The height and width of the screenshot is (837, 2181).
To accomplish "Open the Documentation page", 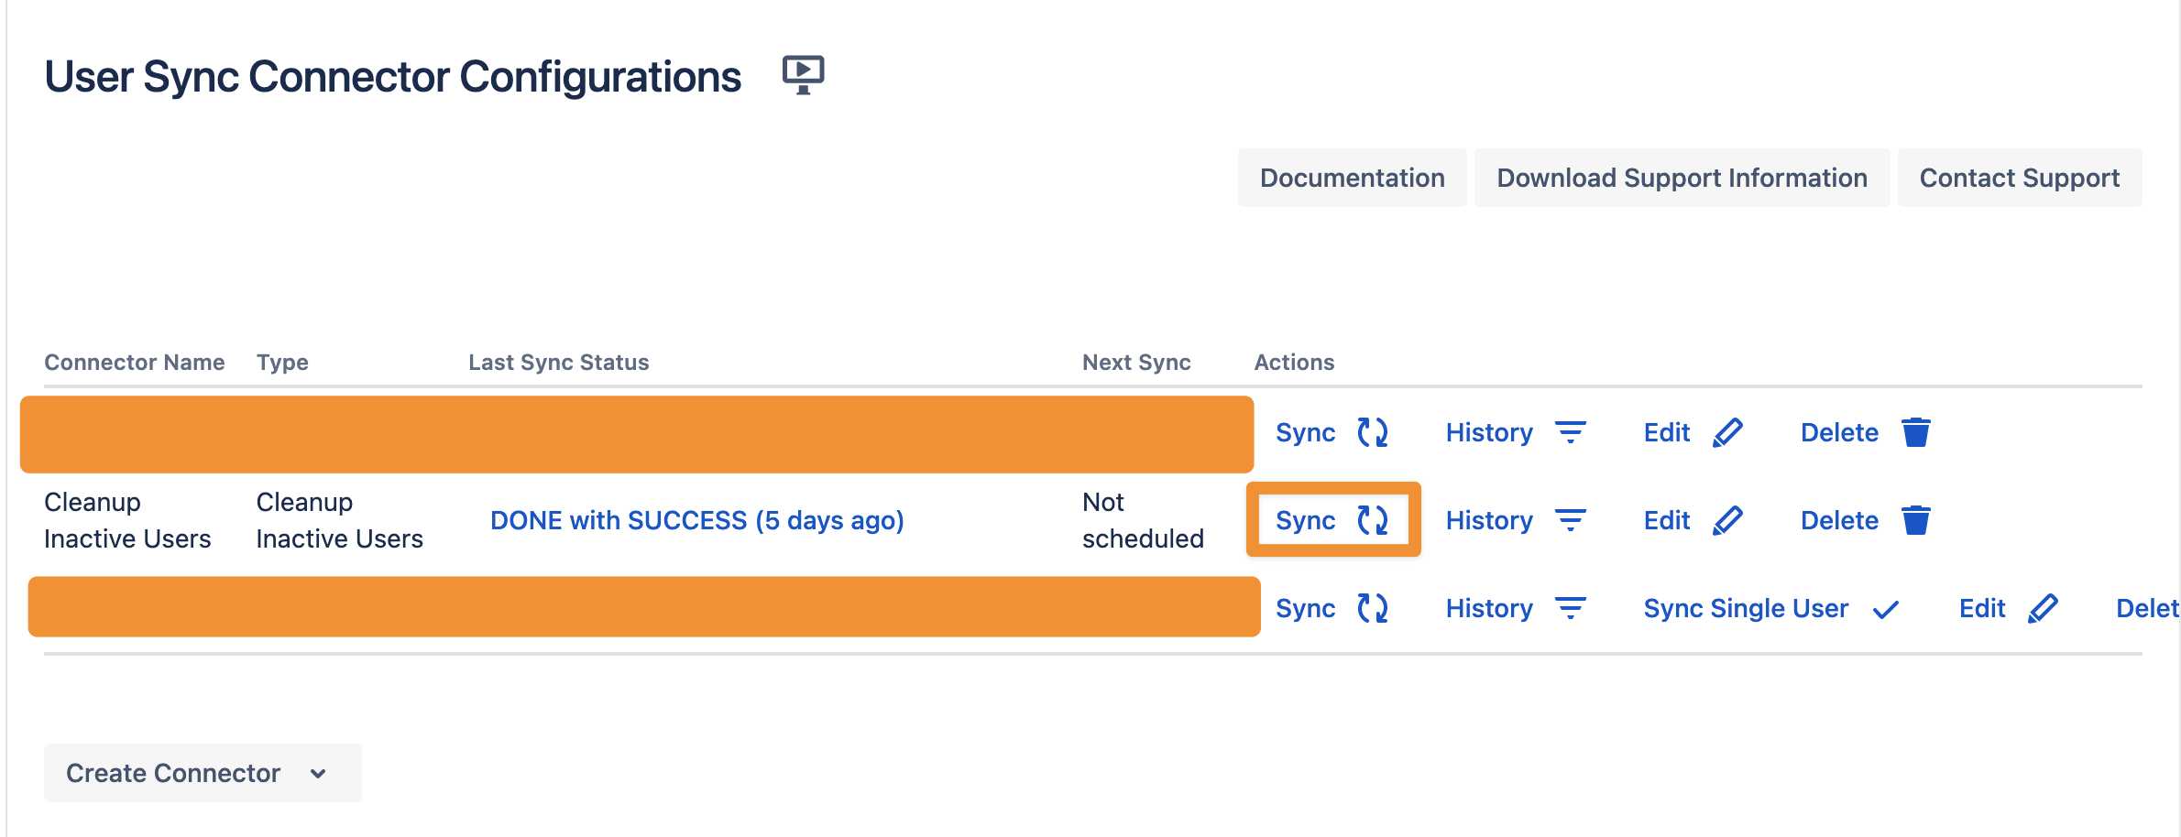I will click(x=1352, y=177).
